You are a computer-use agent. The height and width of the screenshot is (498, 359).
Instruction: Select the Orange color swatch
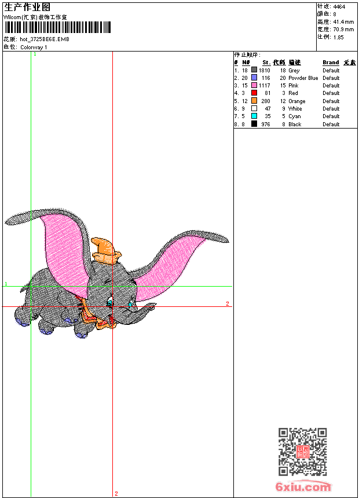254,101
